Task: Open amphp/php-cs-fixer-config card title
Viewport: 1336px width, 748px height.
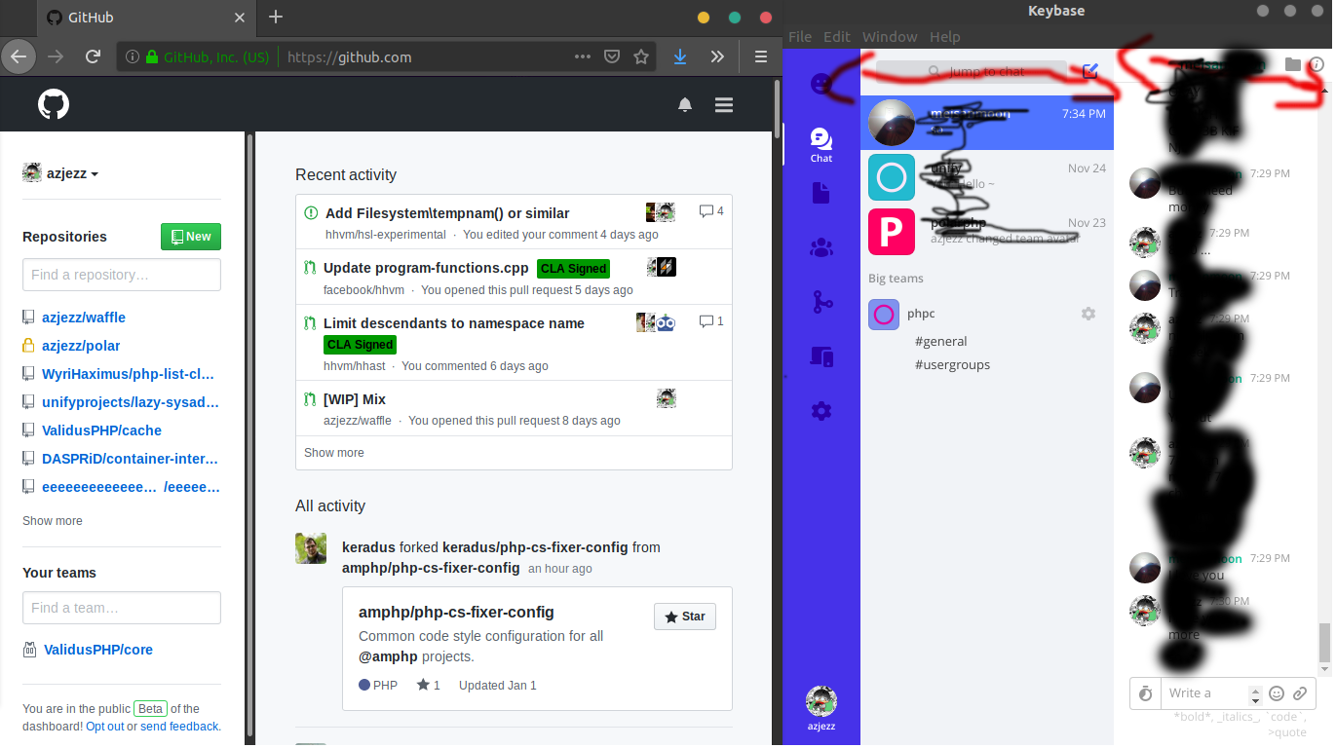Action: coord(456,613)
